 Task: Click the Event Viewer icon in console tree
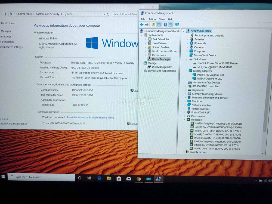(150, 43)
